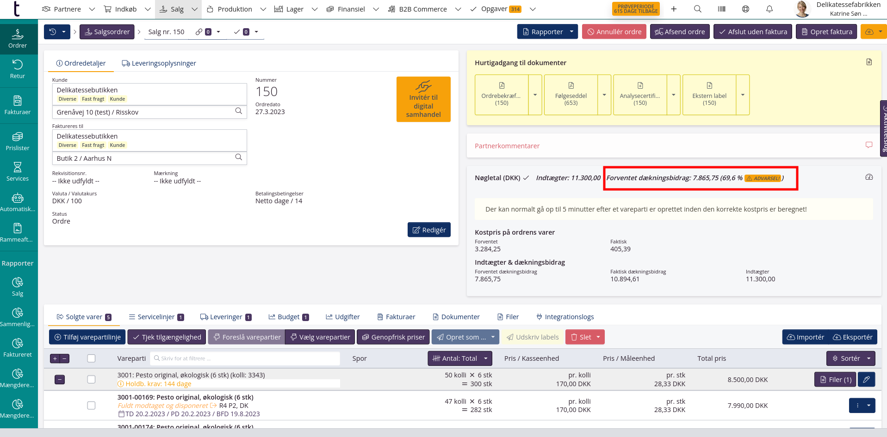Screen dimensions: 887x437
Task: Expand the Rapporter dropdown arrow
Action: click(x=571, y=32)
